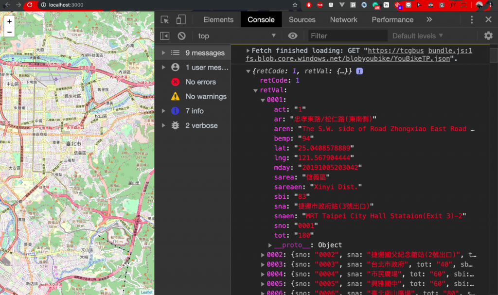
Task: Open Console settings gear
Action: 488,35
